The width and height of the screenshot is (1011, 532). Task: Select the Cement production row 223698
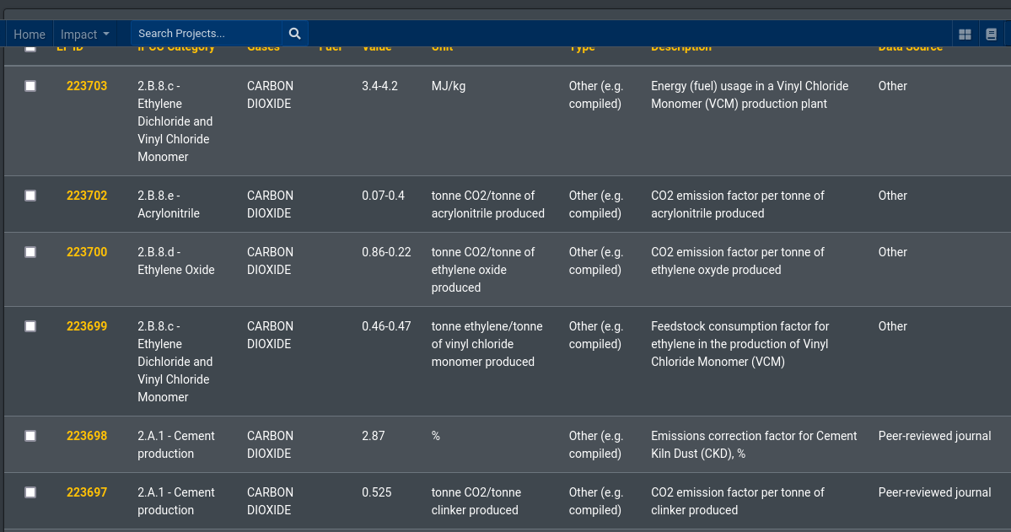pyautogui.click(x=30, y=436)
